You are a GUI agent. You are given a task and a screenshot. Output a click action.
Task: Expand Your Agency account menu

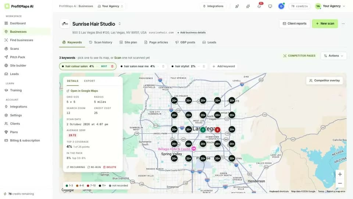tap(330, 6)
